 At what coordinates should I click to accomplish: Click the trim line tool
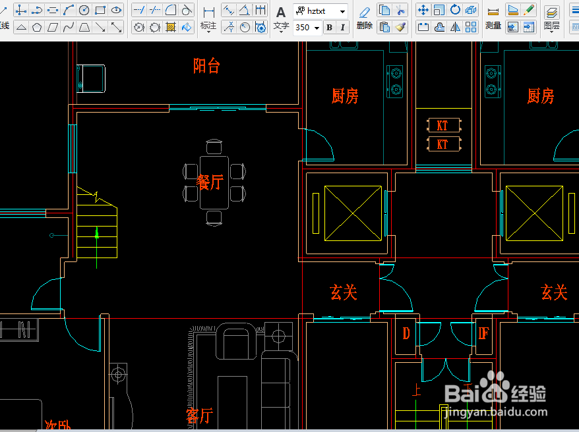pos(155,10)
